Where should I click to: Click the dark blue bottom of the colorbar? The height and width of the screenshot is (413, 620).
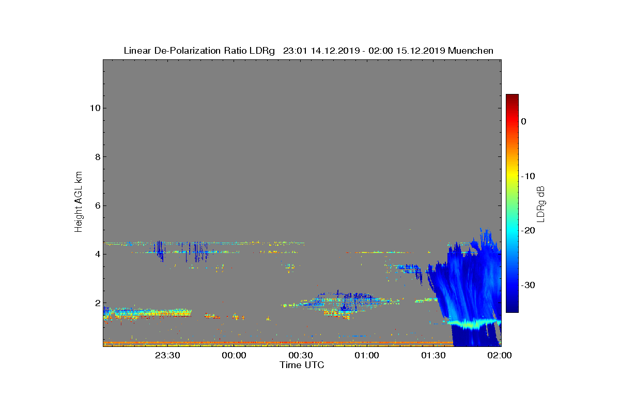coord(512,308)
